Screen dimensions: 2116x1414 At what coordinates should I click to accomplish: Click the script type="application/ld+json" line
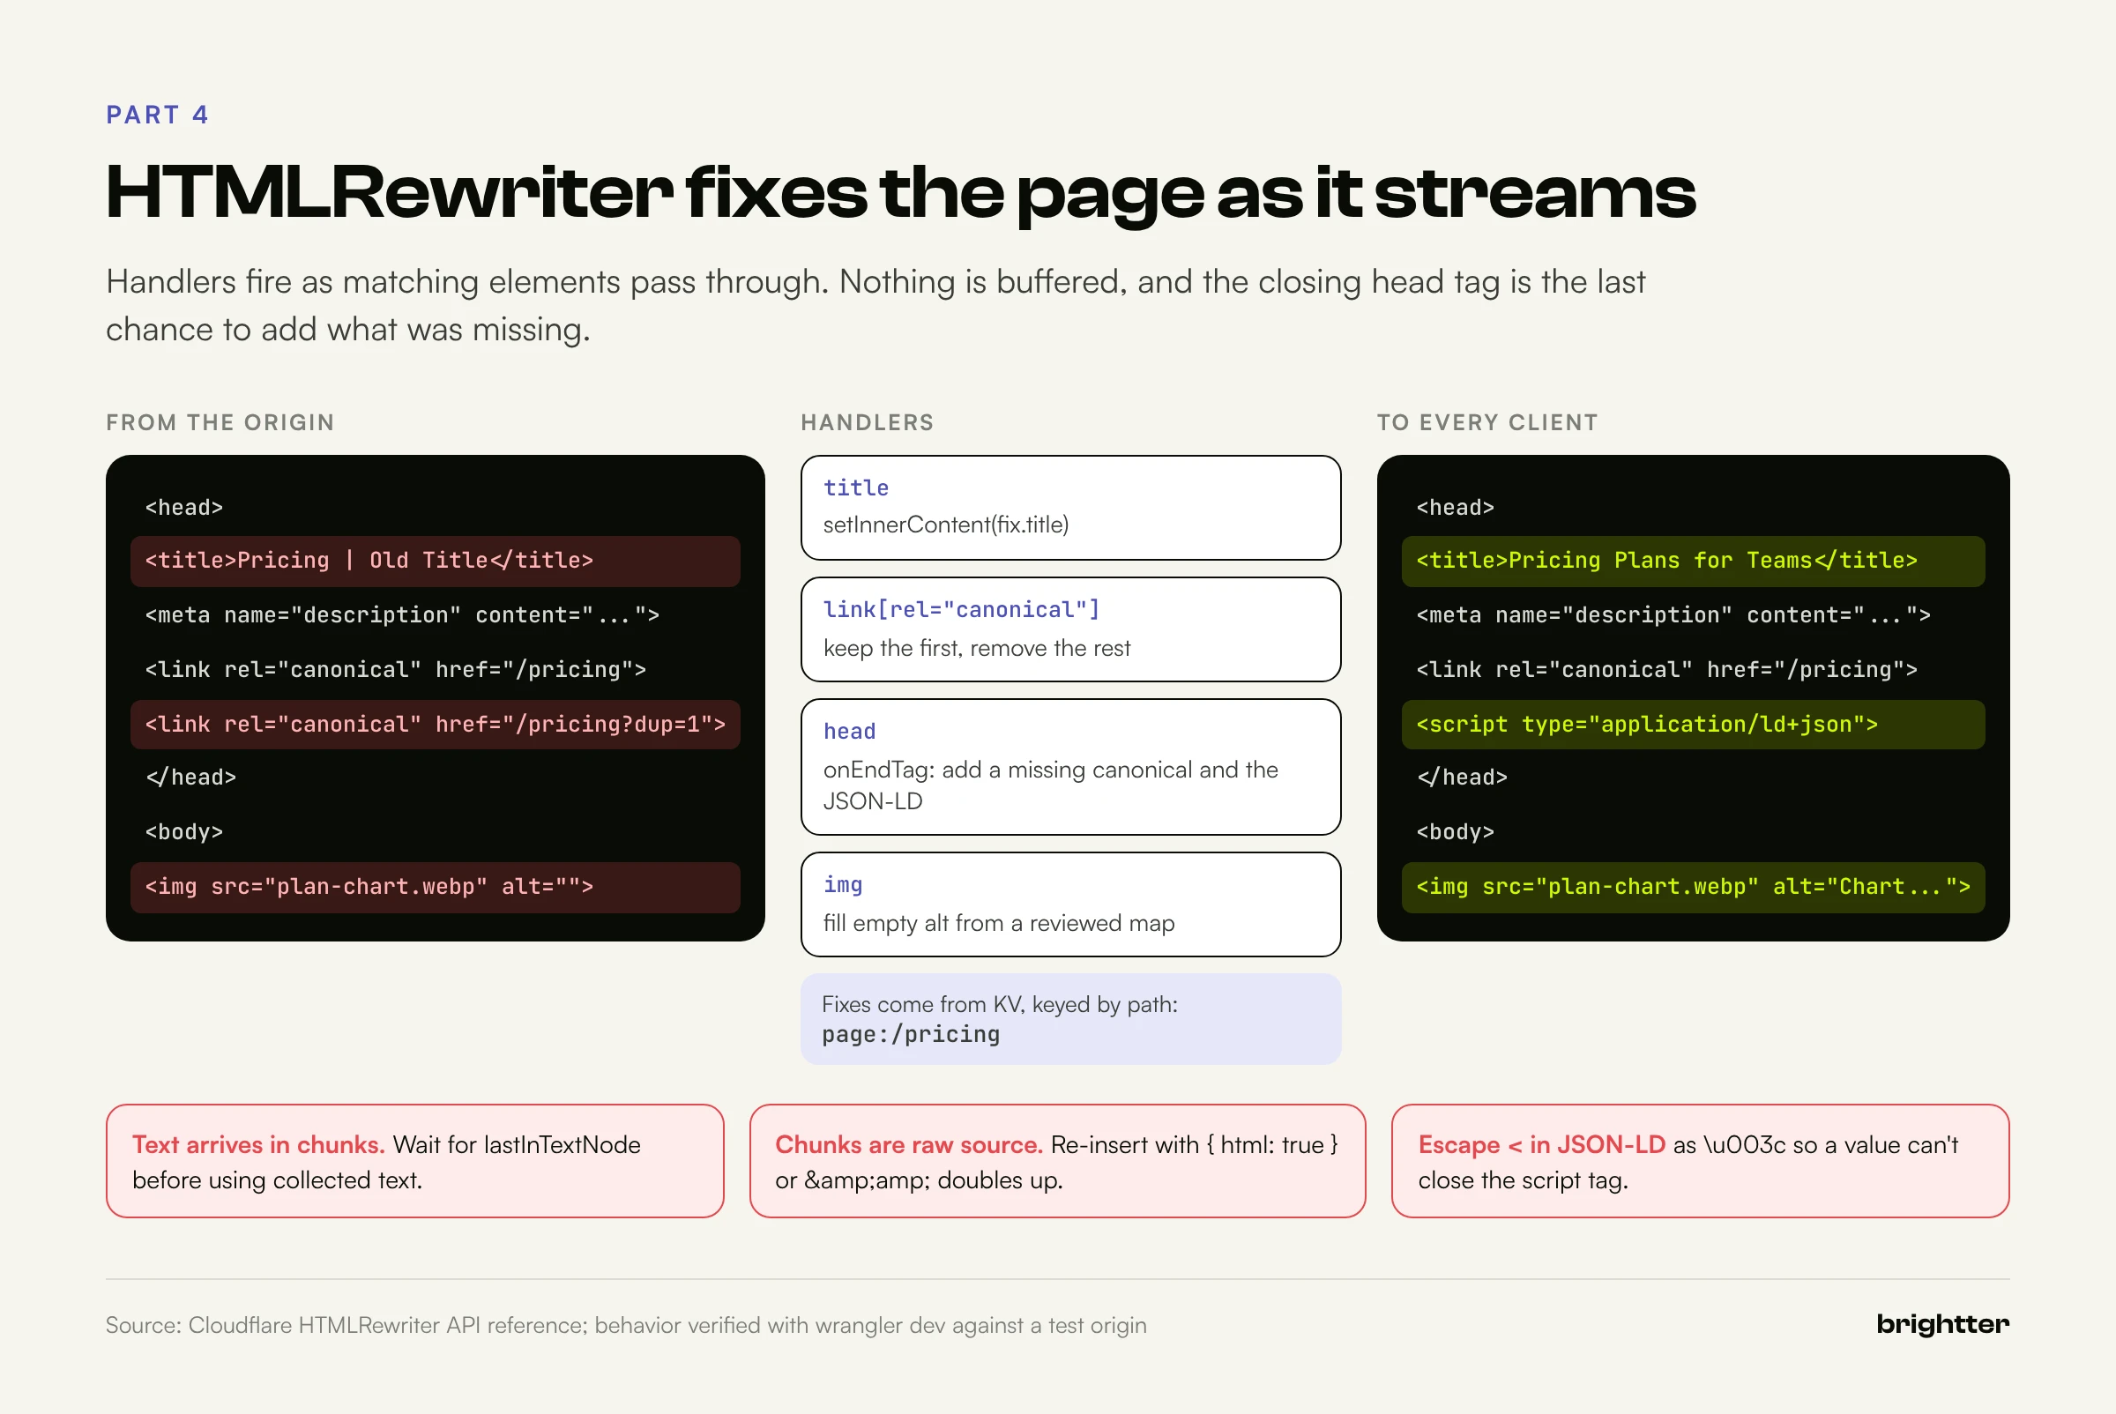point(1693,724)
